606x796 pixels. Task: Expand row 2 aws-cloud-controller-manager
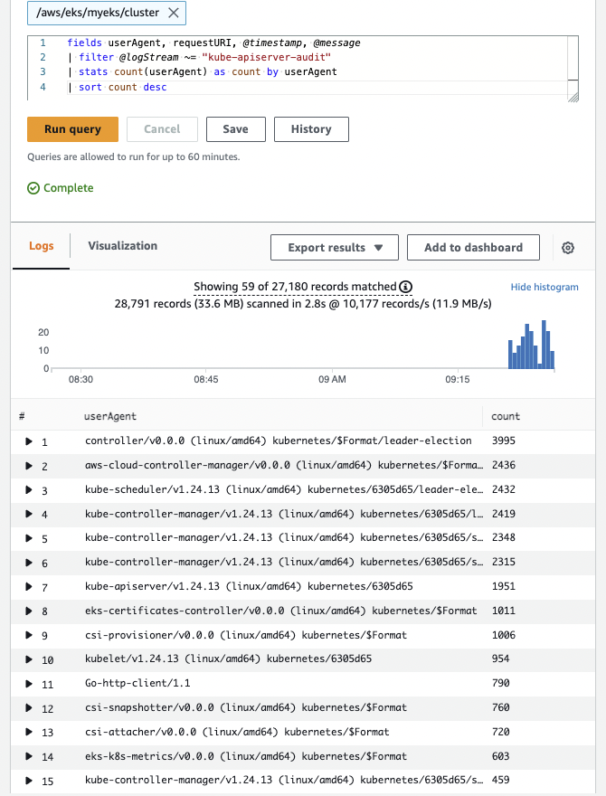click(x=29, y=466)
